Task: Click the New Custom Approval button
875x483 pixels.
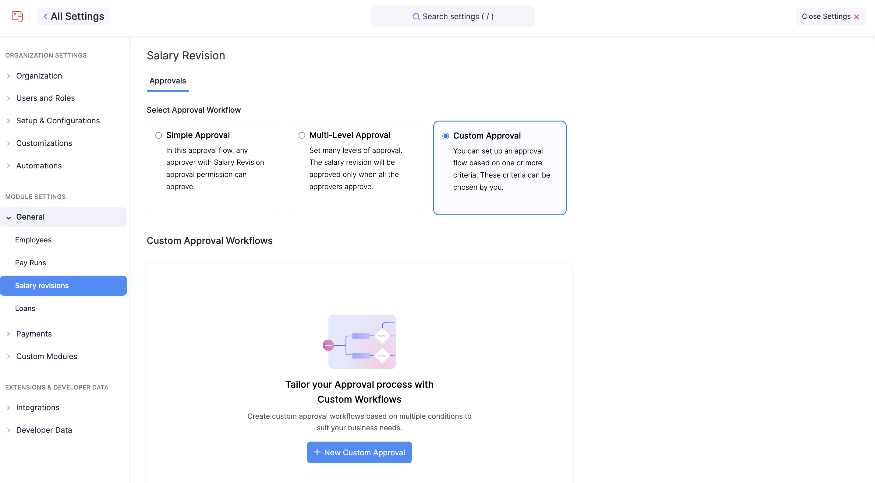Action: click(x=360, y=453)
